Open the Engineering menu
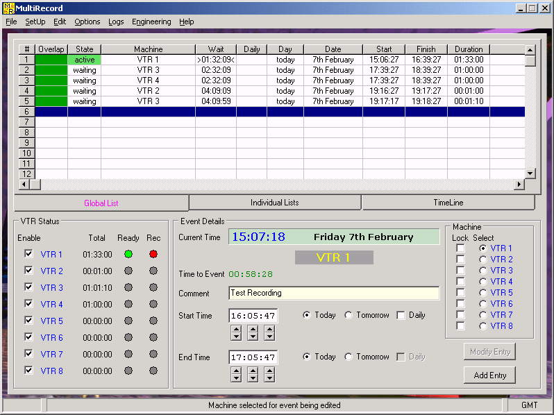554x415 pixels. point(151,22)
